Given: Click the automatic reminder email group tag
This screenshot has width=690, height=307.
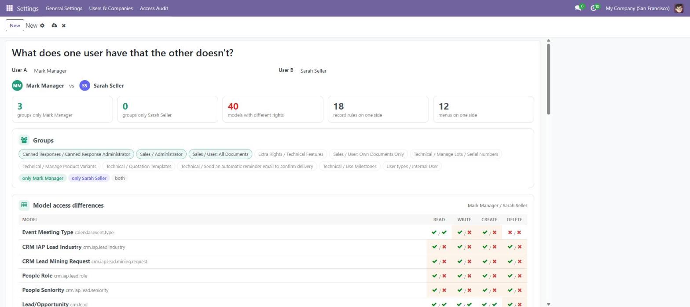Looking at the screenshot, I should pyautogui.click(x=247, y=166).
